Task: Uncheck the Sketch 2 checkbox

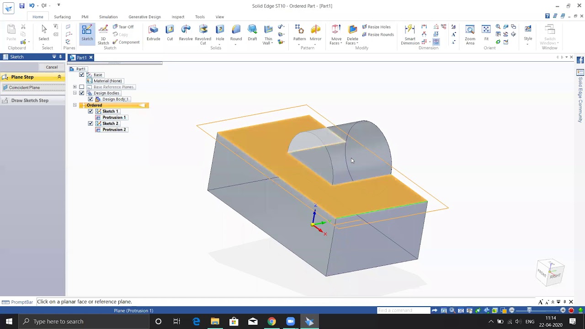Action: 90,123
